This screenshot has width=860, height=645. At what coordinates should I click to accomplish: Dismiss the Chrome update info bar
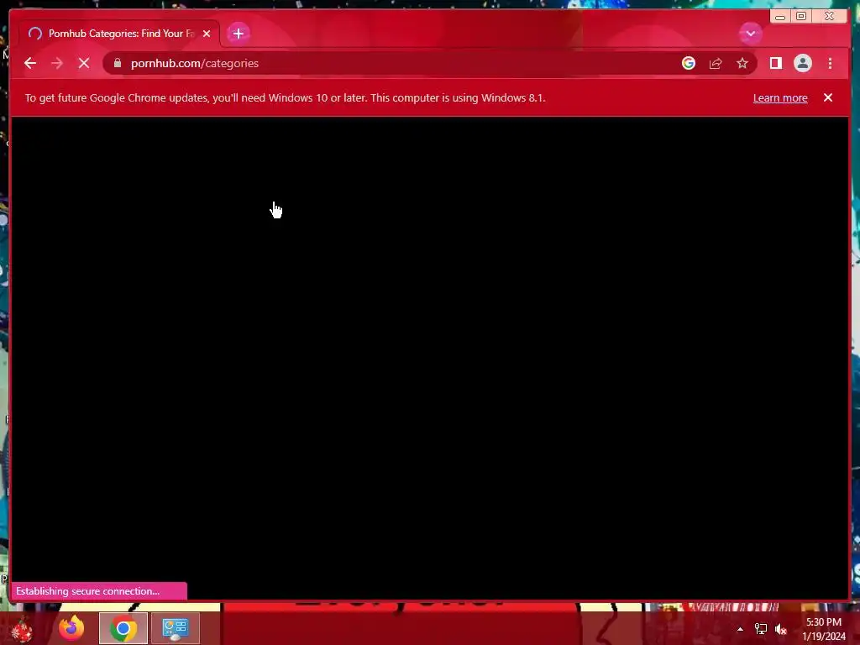pos(827,97)
